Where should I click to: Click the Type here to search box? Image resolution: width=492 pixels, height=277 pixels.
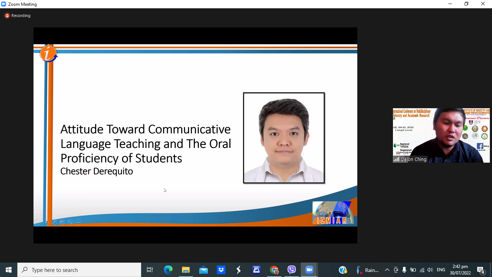(79, 270)
